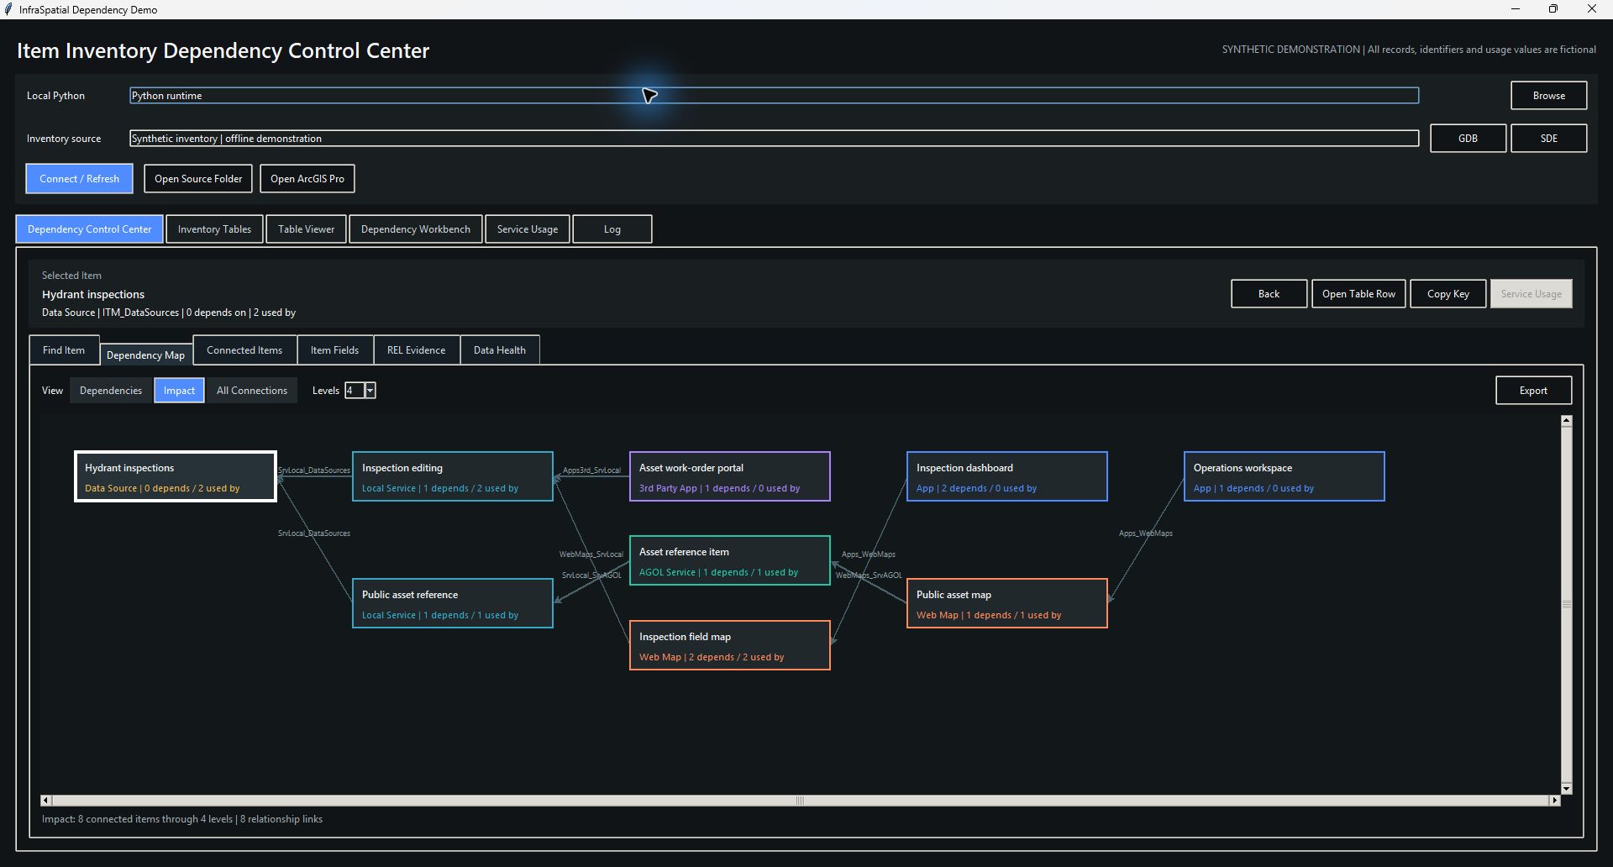
Task: Choose the SDE inventory source
Action: click(1549, 139)
